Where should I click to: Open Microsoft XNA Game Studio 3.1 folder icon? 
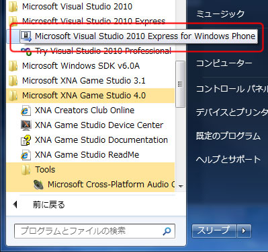(x=13, y=81)
